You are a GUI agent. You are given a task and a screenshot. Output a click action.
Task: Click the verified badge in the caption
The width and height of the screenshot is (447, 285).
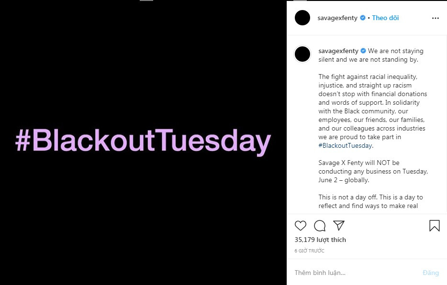coord(363,51)
